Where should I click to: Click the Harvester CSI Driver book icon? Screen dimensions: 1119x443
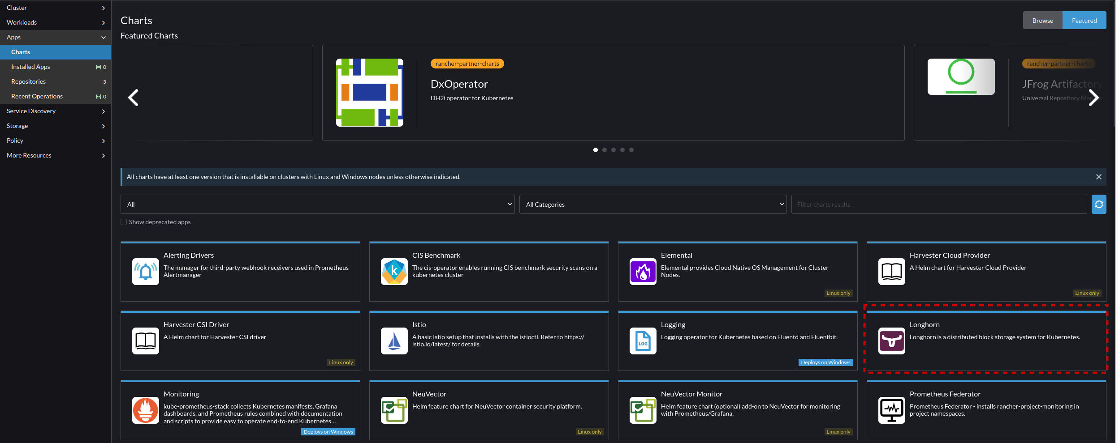click(x=146, y=341)
